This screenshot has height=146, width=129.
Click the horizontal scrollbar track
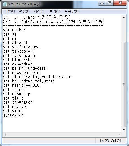(x=62, y=134)
